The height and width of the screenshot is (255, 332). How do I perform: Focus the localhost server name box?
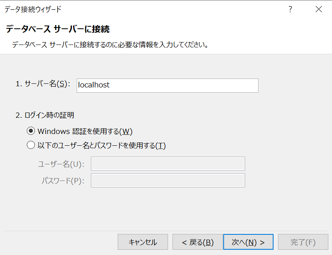point(167,85)
